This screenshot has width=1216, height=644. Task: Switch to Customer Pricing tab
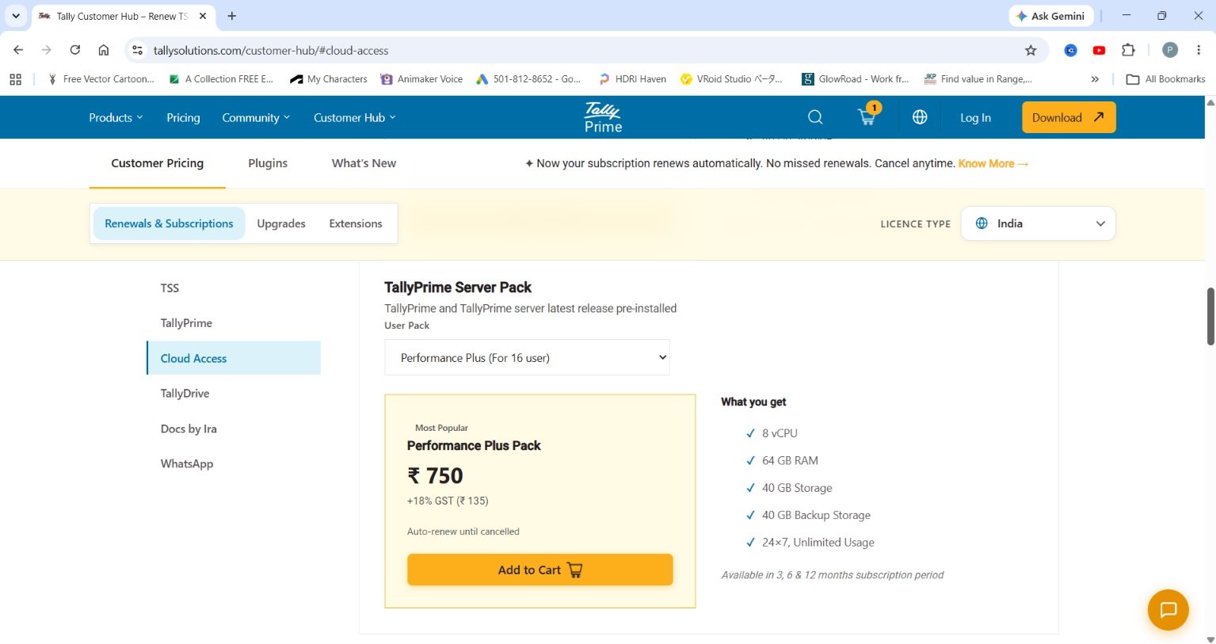click(x=157, y=163)
